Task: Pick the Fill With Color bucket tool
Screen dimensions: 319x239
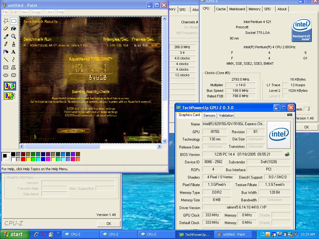Action: [x=14, y=28]
